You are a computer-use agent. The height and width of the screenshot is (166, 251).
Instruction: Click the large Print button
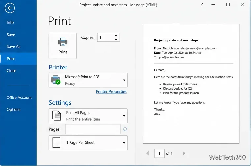tap(63, 46)
